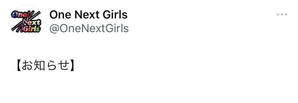The image size is (298, 103).
Task: Click the One Next Girls profile avatar
Action: click(26, 22)
